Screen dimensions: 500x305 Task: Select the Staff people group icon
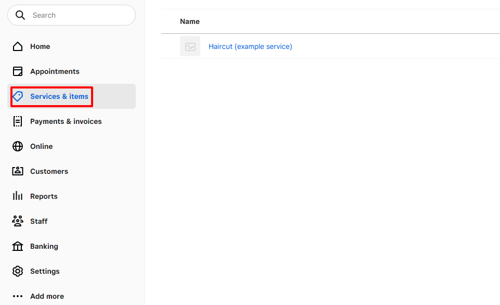click(18, 221)
